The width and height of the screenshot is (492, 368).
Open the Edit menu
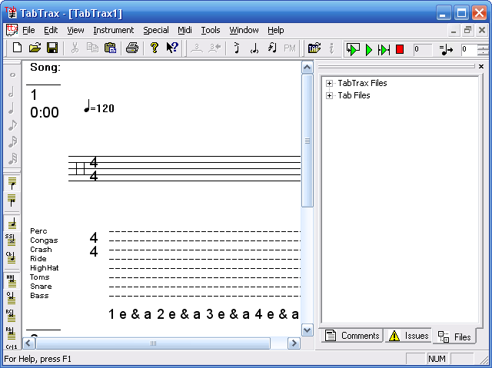tap(51, 30)
